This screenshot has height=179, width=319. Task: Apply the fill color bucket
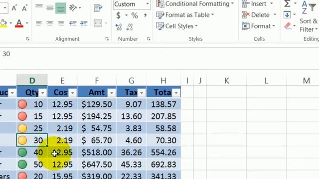coord(3,23)
